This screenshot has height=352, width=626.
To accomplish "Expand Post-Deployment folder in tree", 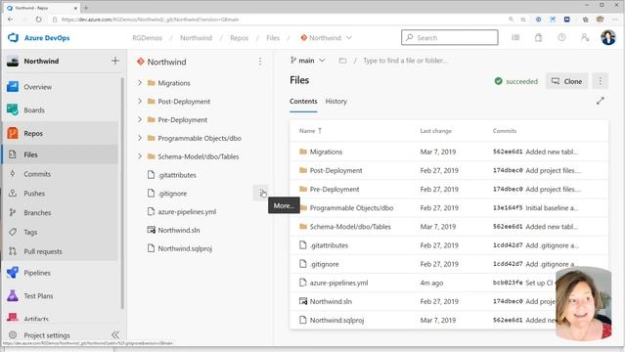I will click(140, 101).
